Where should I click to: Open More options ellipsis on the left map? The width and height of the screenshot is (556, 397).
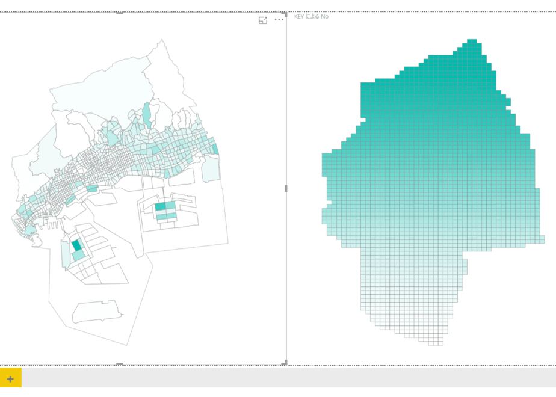[279, 19]
